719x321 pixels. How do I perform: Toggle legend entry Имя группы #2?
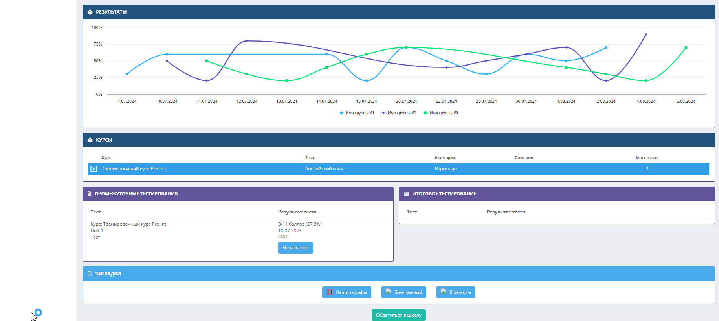pyautogui.click(x=398, y=113)
